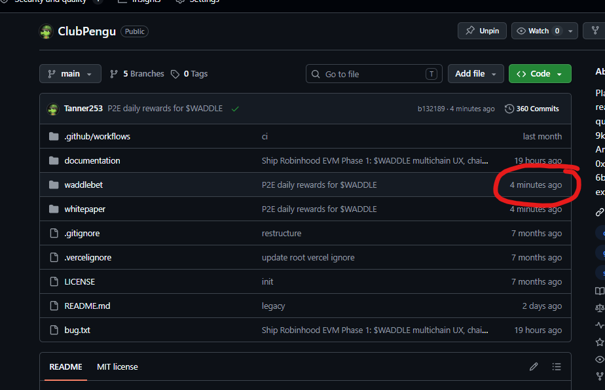Open waddlebet row's P2E daily rewards commit
Image resolution: width=605 pixels, height=390 pixels.
[319, 185]
